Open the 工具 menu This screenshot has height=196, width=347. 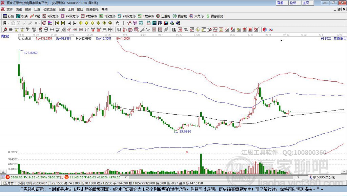pyautogui.click(x=71, y=9)
